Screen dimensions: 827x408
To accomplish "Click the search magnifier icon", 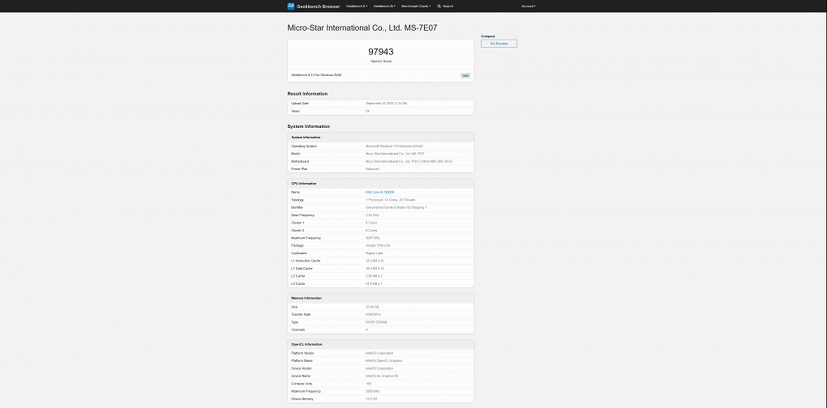I will [x=439, y=6].
